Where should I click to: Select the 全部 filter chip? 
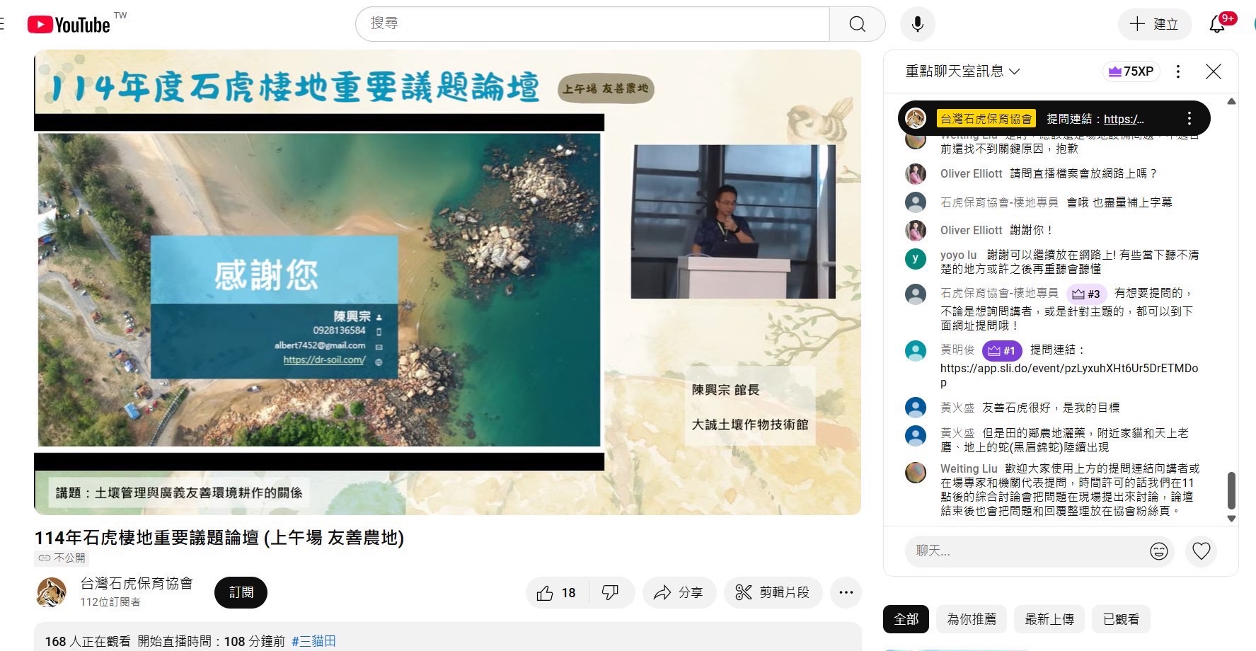tap(906, 619)
